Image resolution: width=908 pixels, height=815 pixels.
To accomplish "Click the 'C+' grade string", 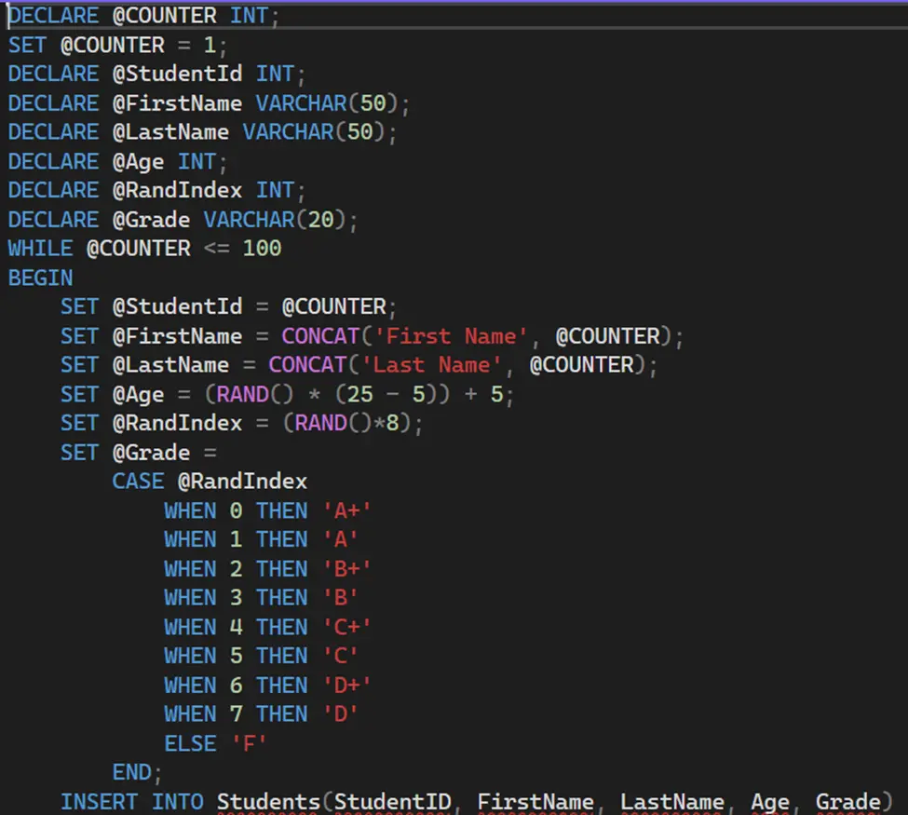I will coord(346,628).
